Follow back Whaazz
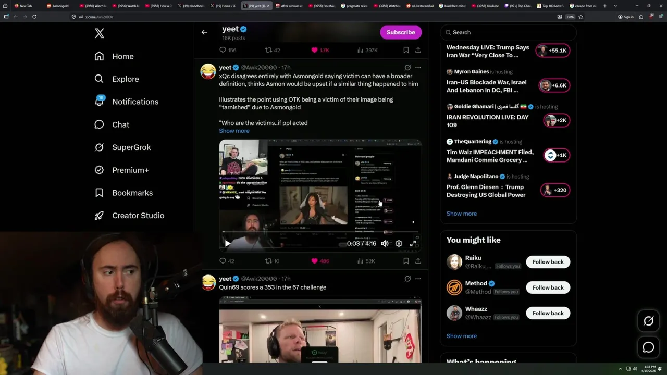This screenshot has width=667, height=375. click(548, 313)
